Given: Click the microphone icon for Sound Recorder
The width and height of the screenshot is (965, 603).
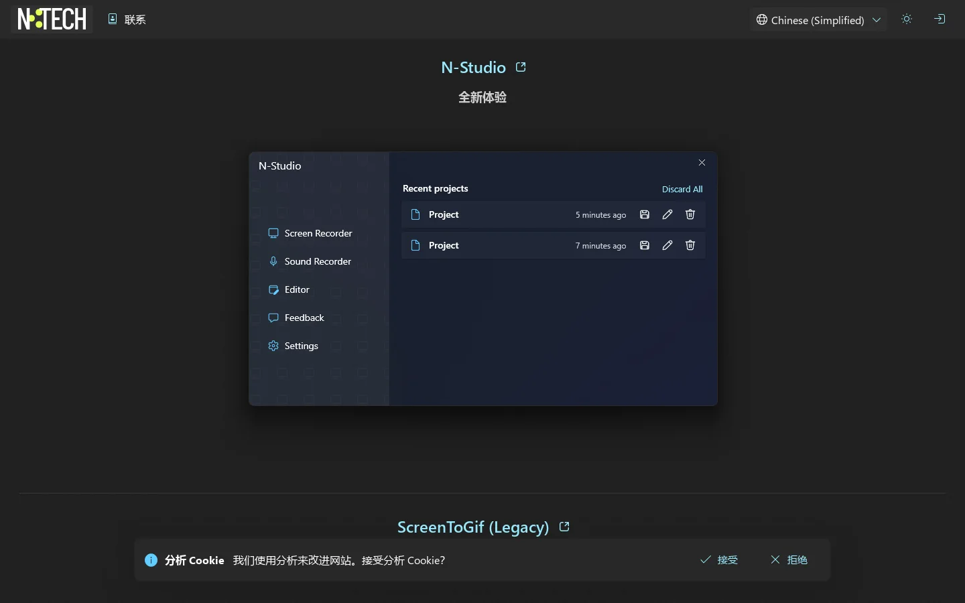Looking at the screenshot, I should [x=273, y=261].
